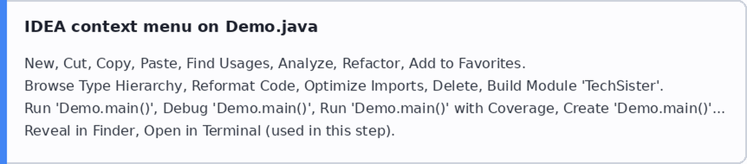Click the heading 'IDEA context menu on Demo.java'
Viewport: 747px width, 164px height.
[x=171, y=27]
